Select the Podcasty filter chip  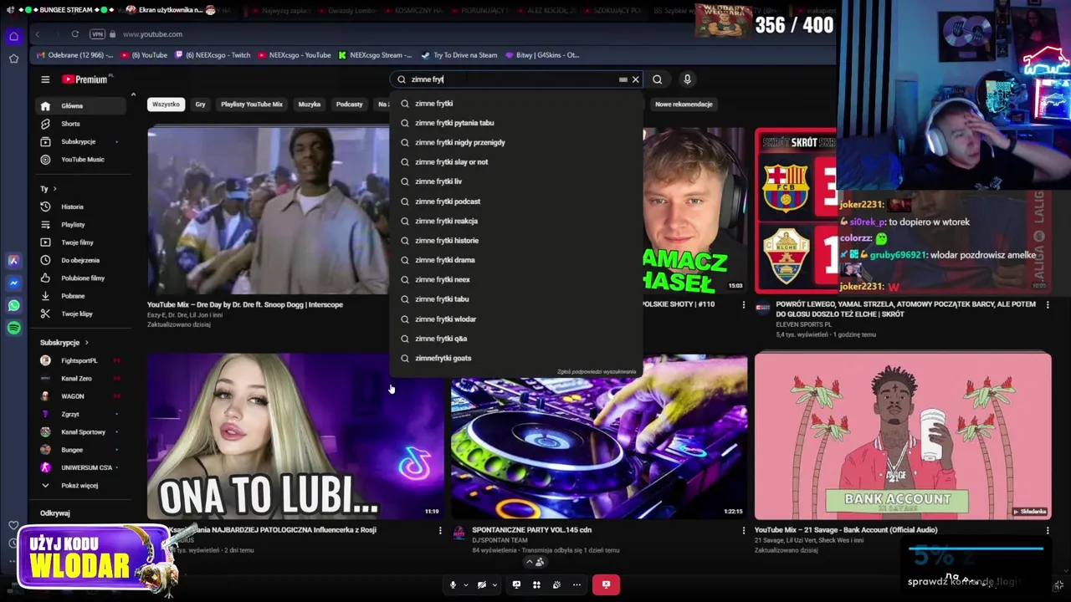coord(349,105)
